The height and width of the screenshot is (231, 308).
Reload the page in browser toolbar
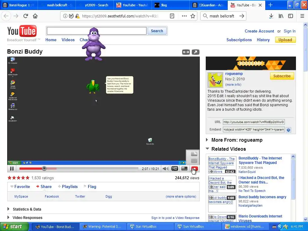(x=26, y=16)
